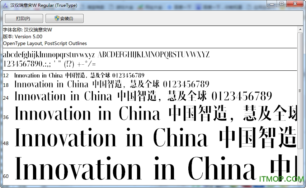
Task: Click the lowercase and uppercase alphabet sample line
Action: coord(106,55)
